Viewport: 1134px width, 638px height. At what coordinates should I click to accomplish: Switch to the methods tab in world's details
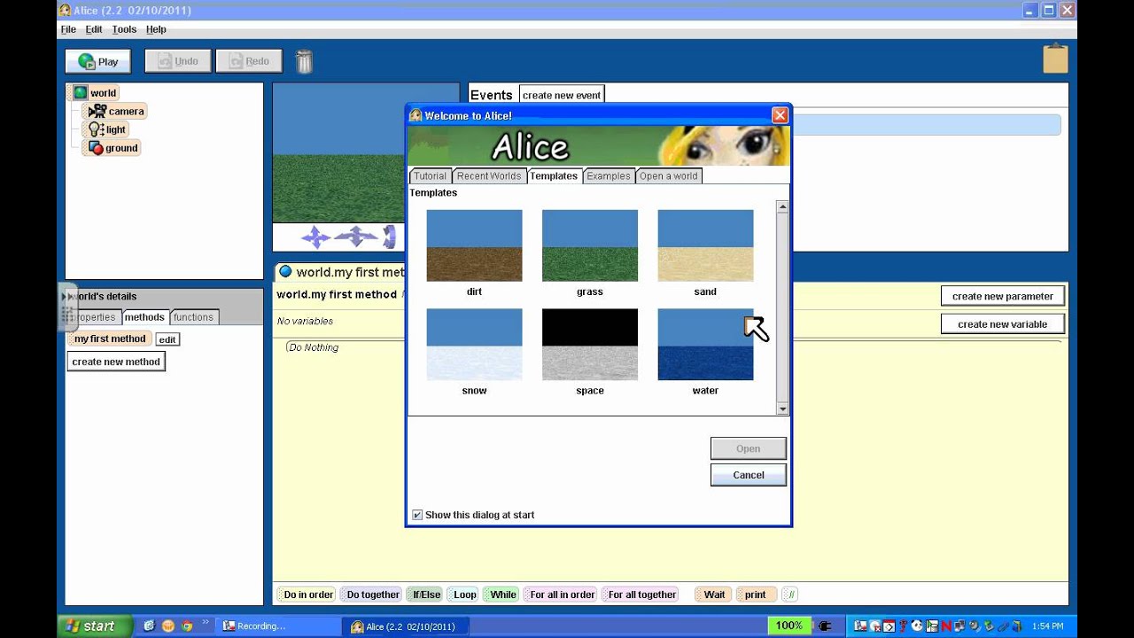click(144, 317)
